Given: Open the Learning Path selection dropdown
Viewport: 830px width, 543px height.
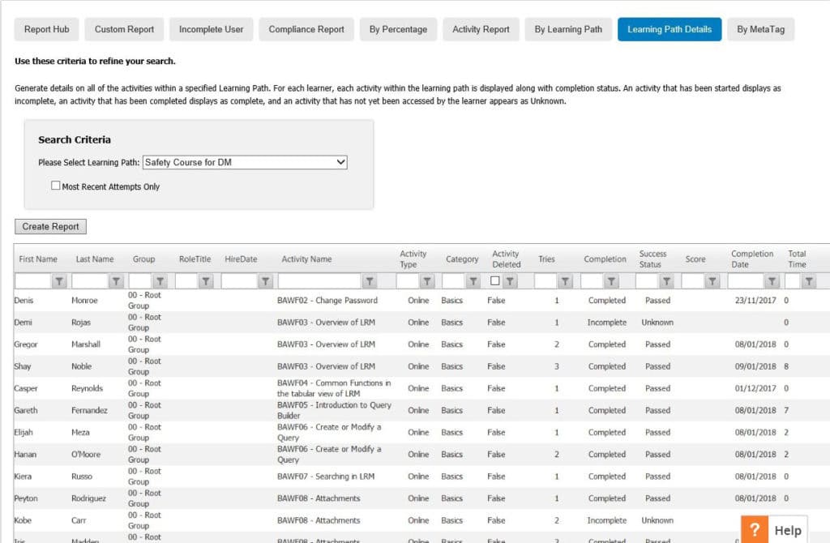Looking at the screenshot, I should 243,161.
